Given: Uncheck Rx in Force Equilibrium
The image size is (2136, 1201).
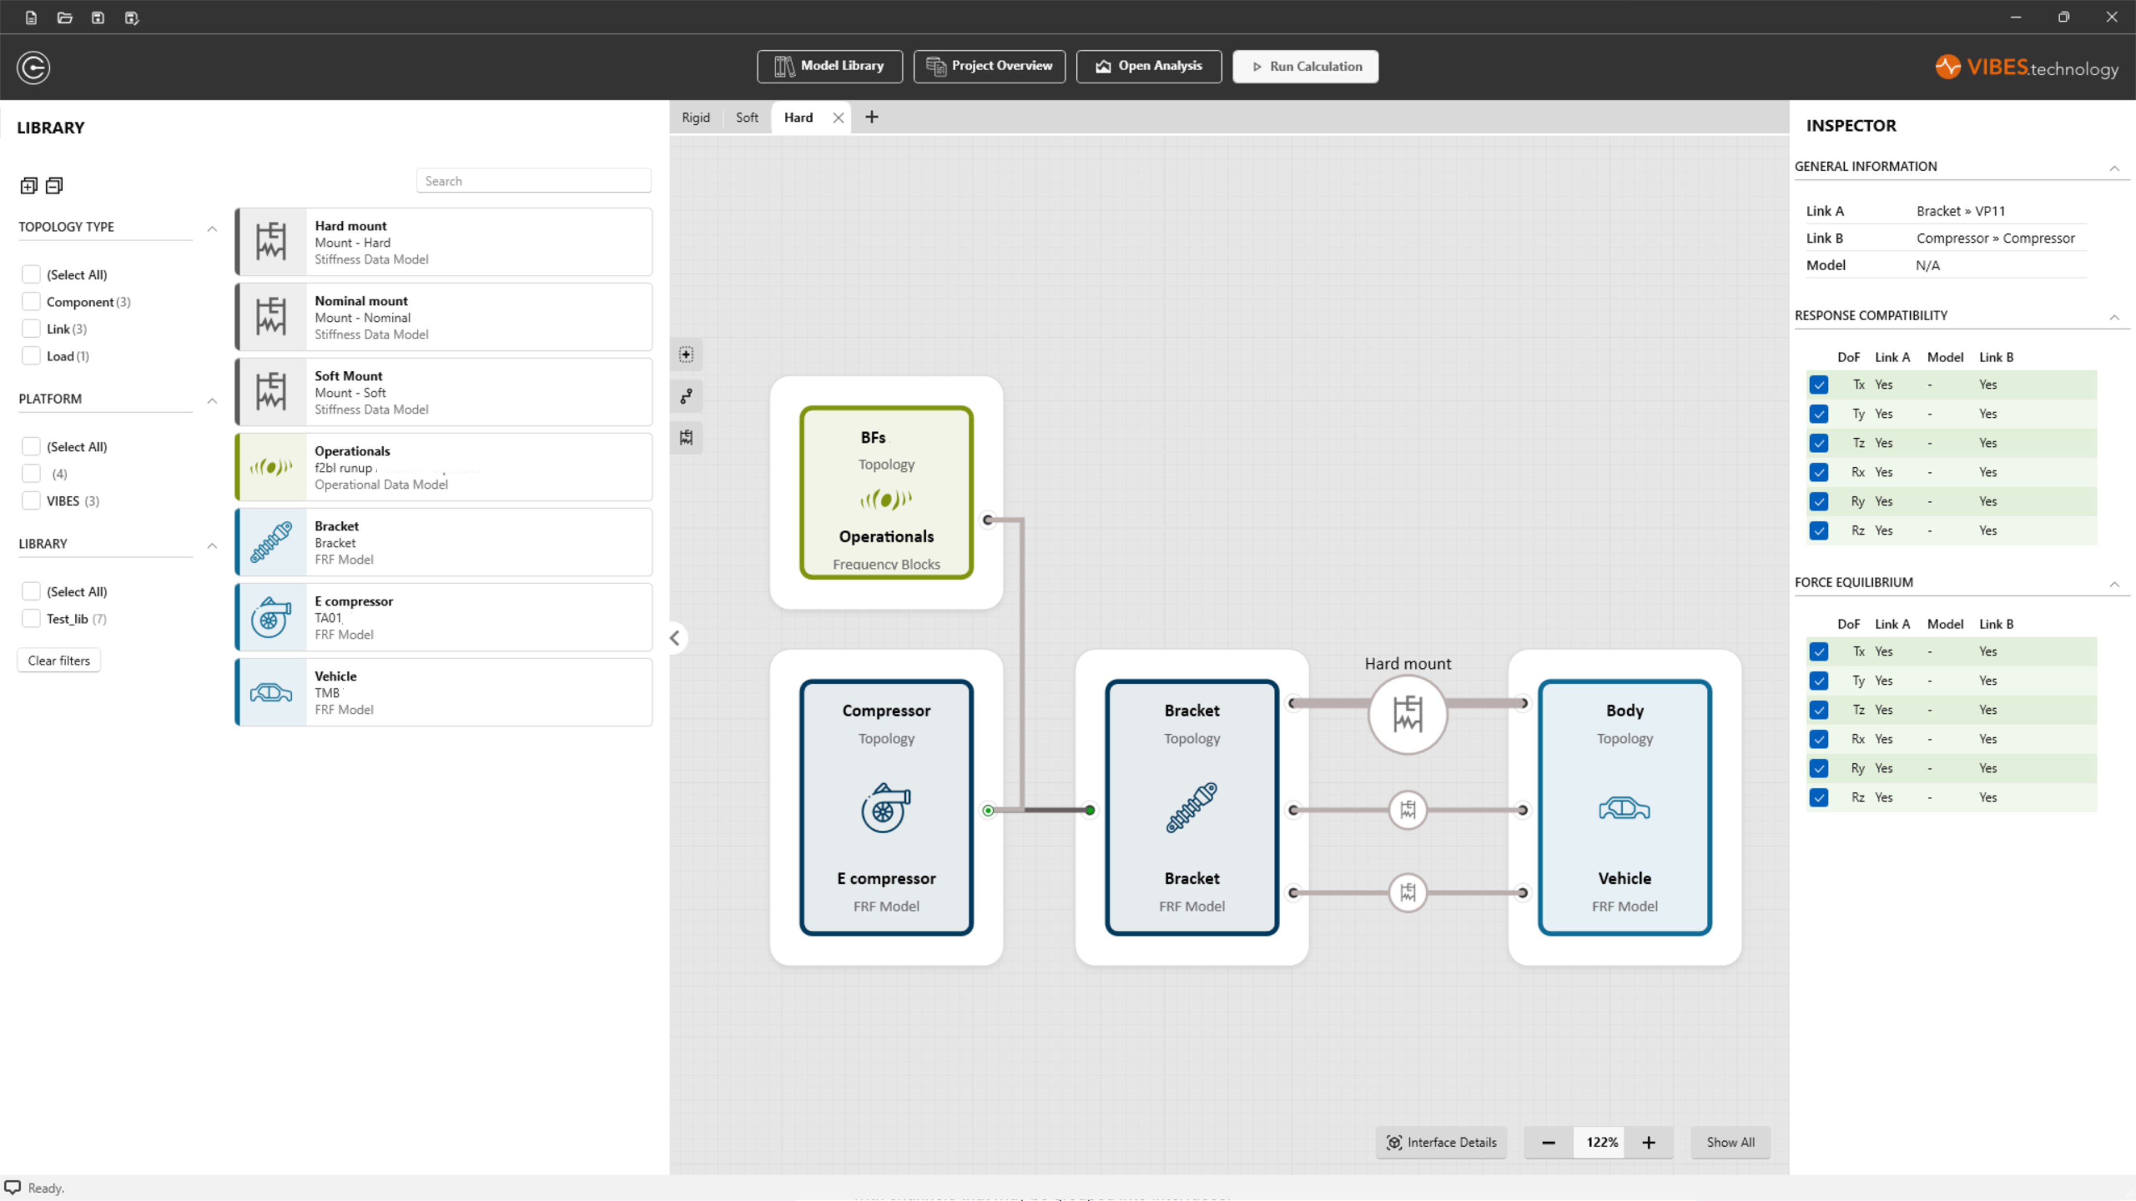Looking at the screenshot, I should pyautogui.click(x=1819, y=740).
